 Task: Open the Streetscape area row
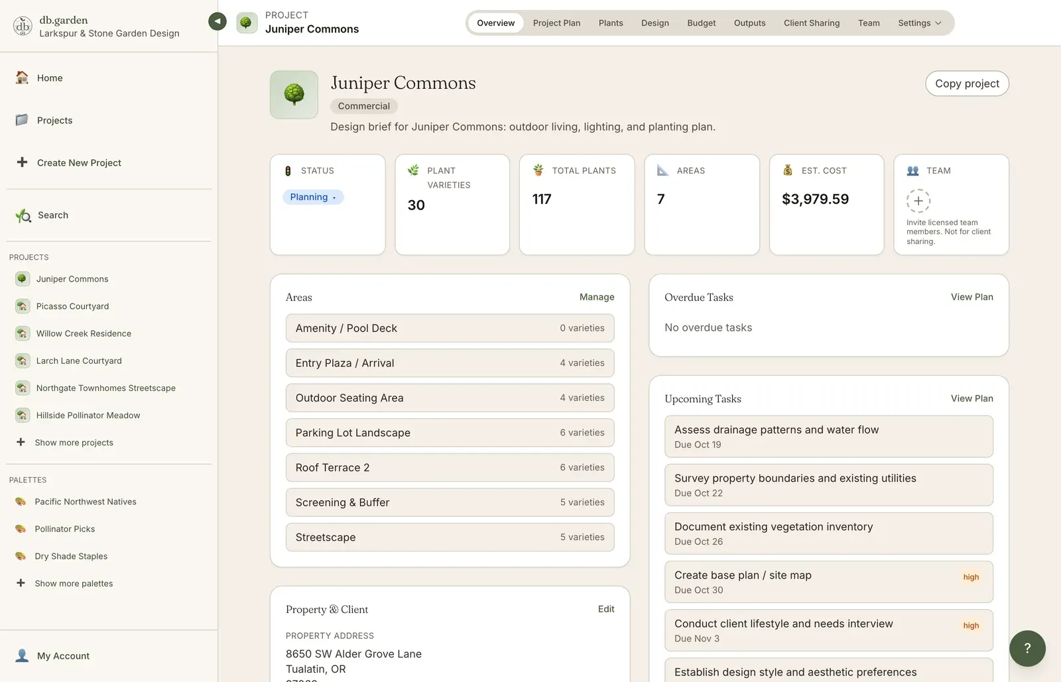coord(450,538)
